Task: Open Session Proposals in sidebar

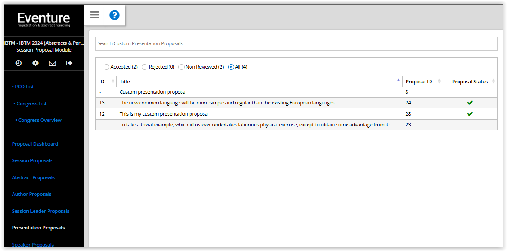Action: pyautogui.click(x=32, y=160)
